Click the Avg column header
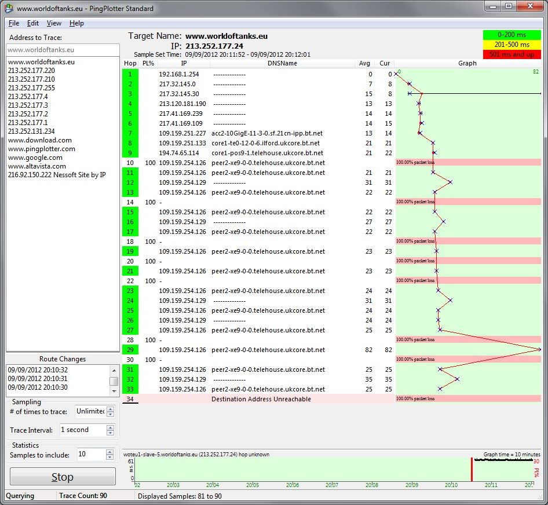Viewport: 548px width, 505px height. pyautogui.click(x=364, y=63)
